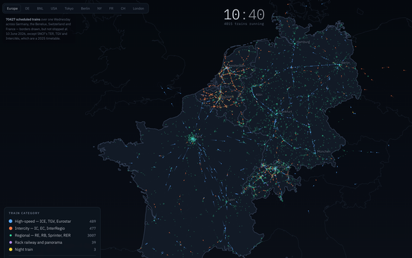The height and width of the screenshot is (258, 412).
Task: Select the Tokyo tab
Action: (69, 8)
